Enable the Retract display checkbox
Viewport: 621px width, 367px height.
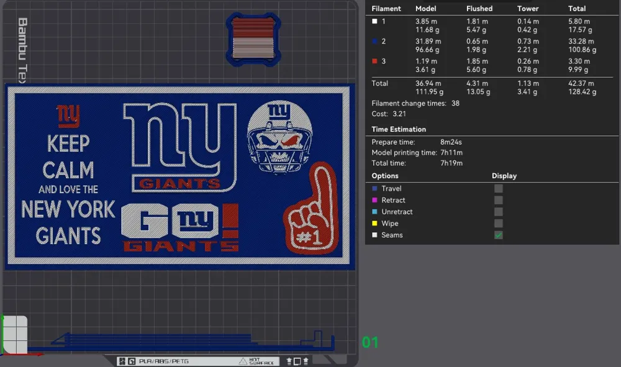point(498,201)
